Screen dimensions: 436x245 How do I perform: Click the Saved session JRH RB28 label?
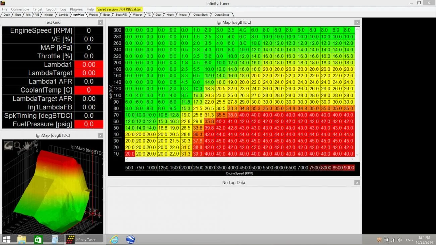click(119, 9)
